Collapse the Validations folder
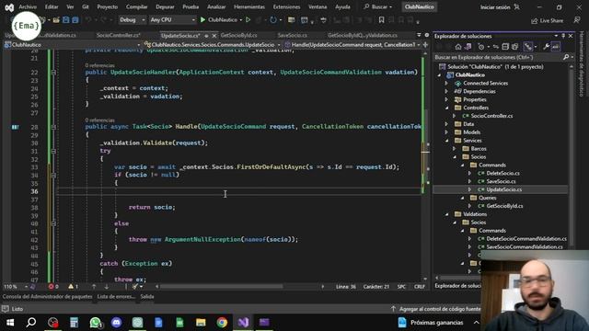 pos(446,214)
